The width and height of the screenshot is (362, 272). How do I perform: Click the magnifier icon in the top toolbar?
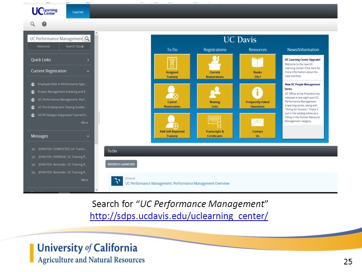coord(32,24)
